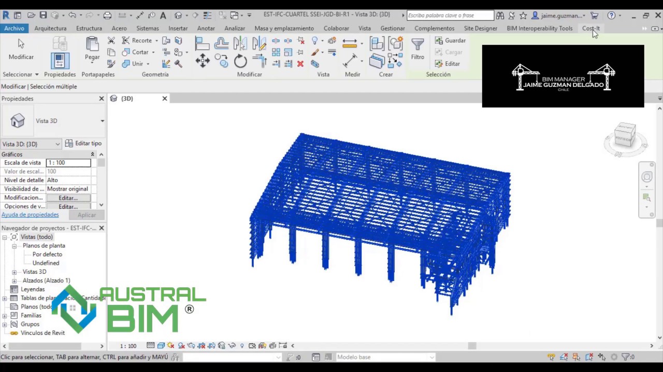
Task: Expand the Familias tree node
Action: (5, 316)
